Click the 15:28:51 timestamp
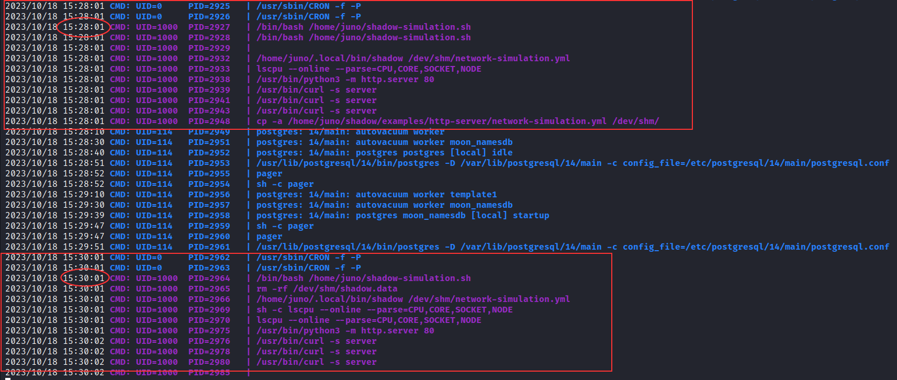 pos(83,163)
